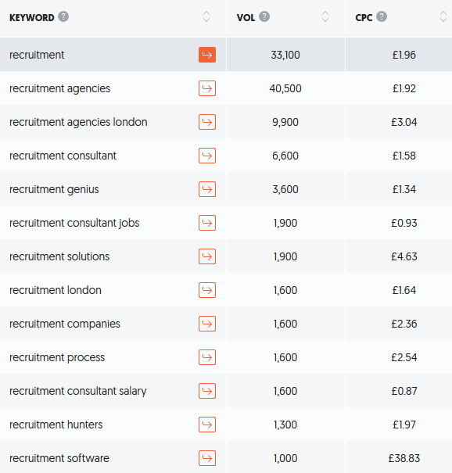Click arrow icon for 'recruitment agencies london'
Image resolution: width=452 pixels, height=473 pixels.
(207, 122)
